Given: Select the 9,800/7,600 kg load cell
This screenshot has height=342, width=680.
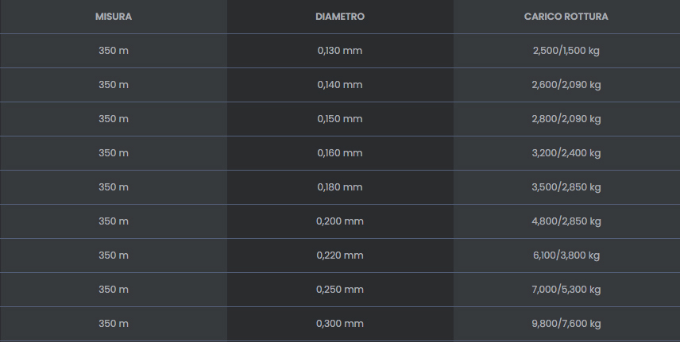Looking at the screenshot, I should pos(566,324).
